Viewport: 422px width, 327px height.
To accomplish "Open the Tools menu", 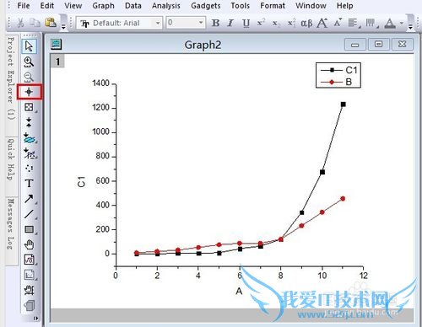I will coord(240,5).
